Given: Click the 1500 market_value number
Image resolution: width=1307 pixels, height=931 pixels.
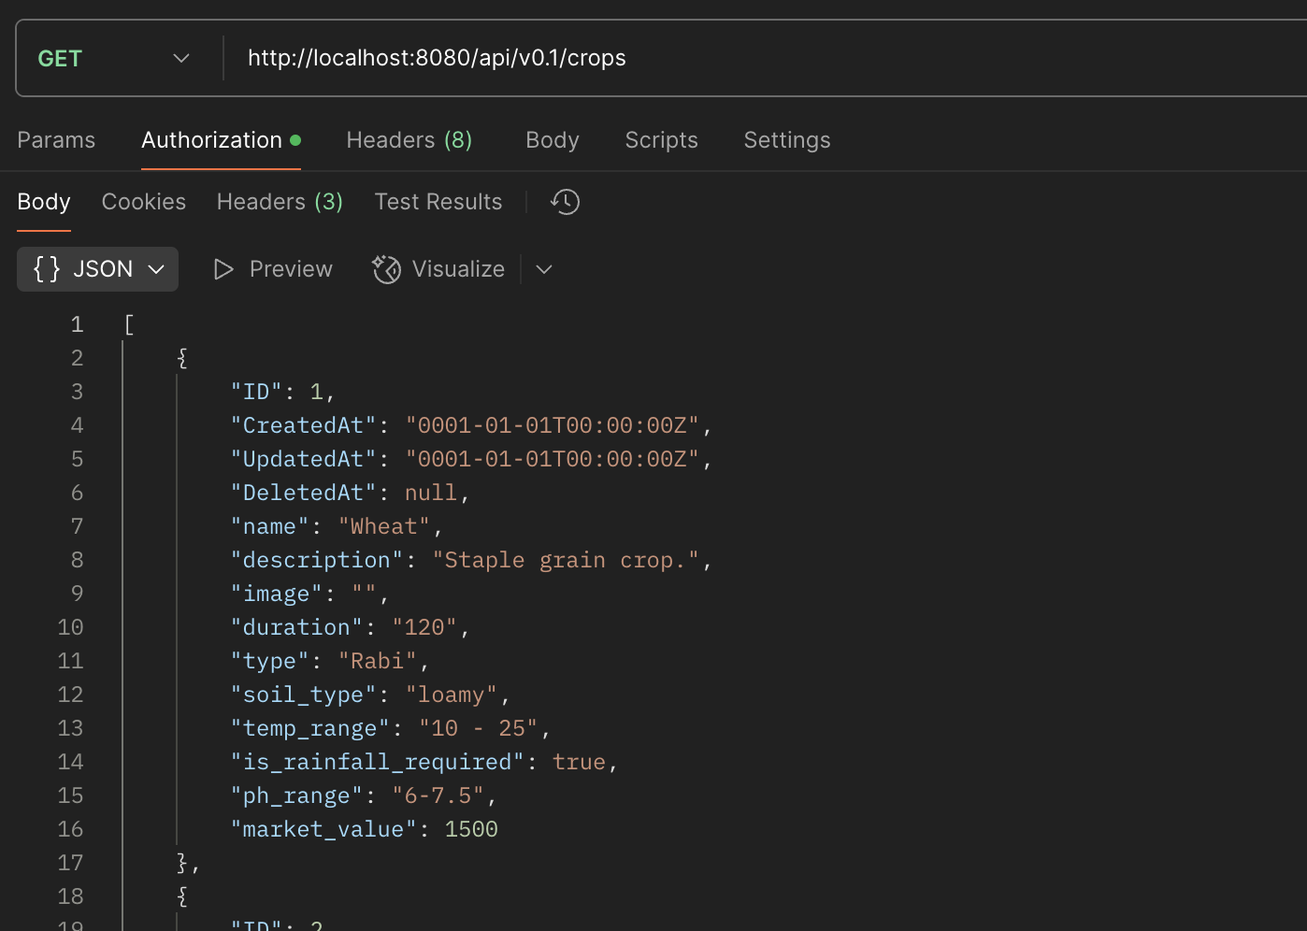Looking at the screenshot, I should point(471,829).
